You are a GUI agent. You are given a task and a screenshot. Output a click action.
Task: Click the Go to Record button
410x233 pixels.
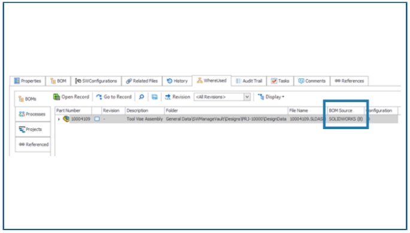[x=114, y=97]
